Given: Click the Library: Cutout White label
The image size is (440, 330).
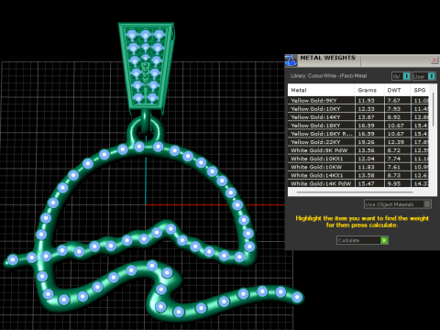Looking at the screenshot, I should [x=328, y=76].
